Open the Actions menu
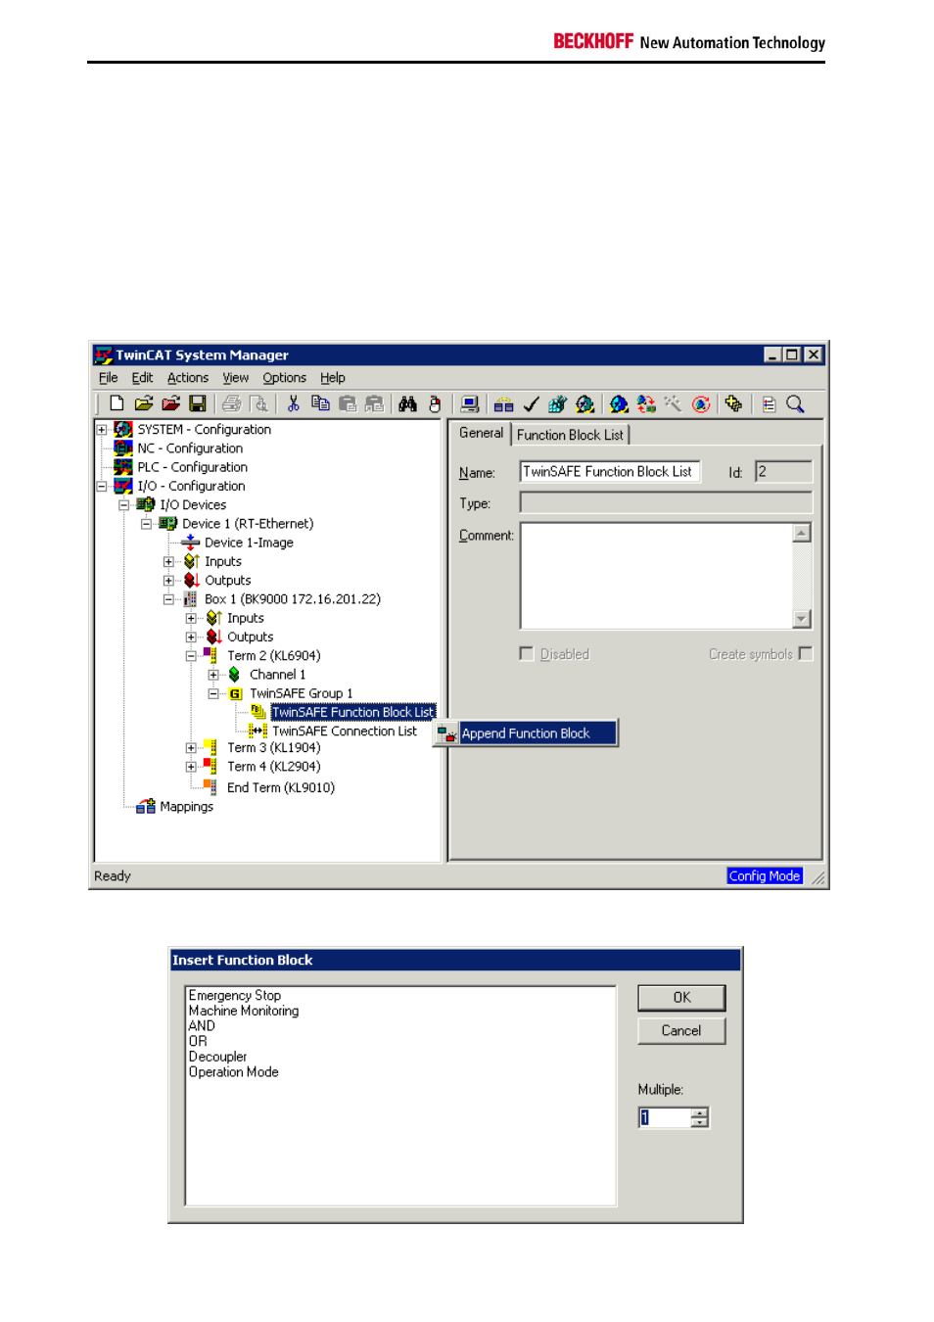934x1322 pixels. (188, 378)
